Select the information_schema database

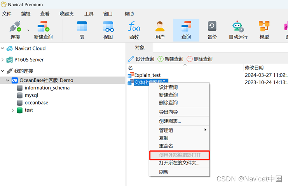pyautogui.click(x=47, y=88)
